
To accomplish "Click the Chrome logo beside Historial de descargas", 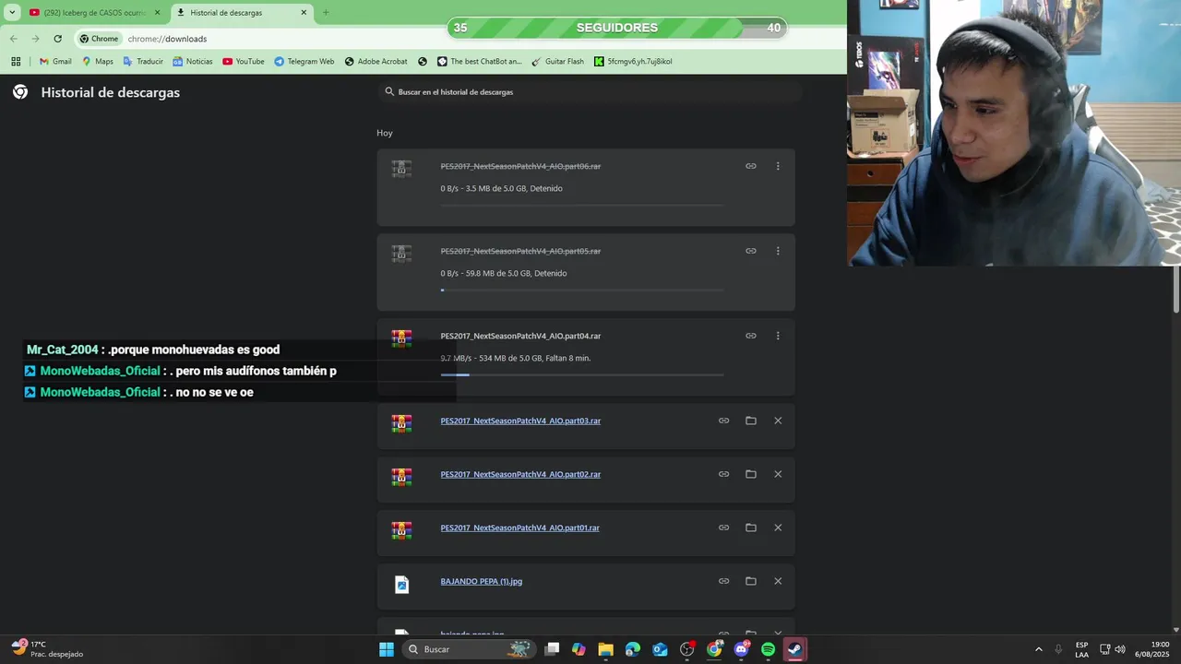I will 20,92.
